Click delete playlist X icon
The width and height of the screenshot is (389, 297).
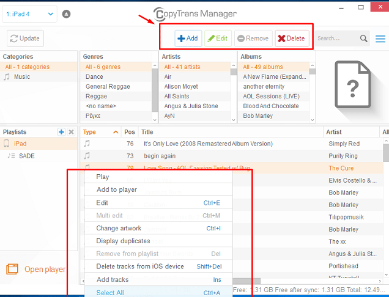71,132
